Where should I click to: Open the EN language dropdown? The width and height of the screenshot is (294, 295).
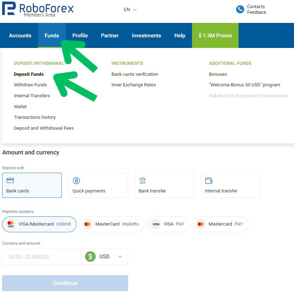pos(130,10)
